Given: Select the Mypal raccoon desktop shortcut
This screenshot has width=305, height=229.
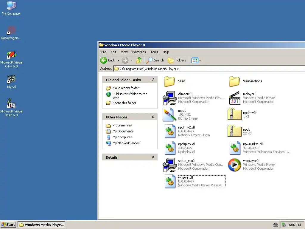Looking at the screenshot, I should (x=11, y=81).
